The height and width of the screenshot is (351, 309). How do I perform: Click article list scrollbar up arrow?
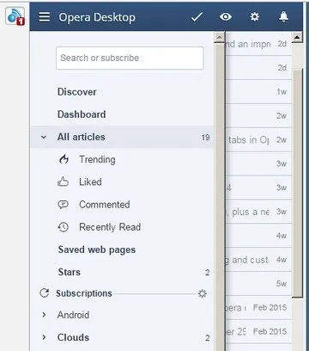coord(297,37)
